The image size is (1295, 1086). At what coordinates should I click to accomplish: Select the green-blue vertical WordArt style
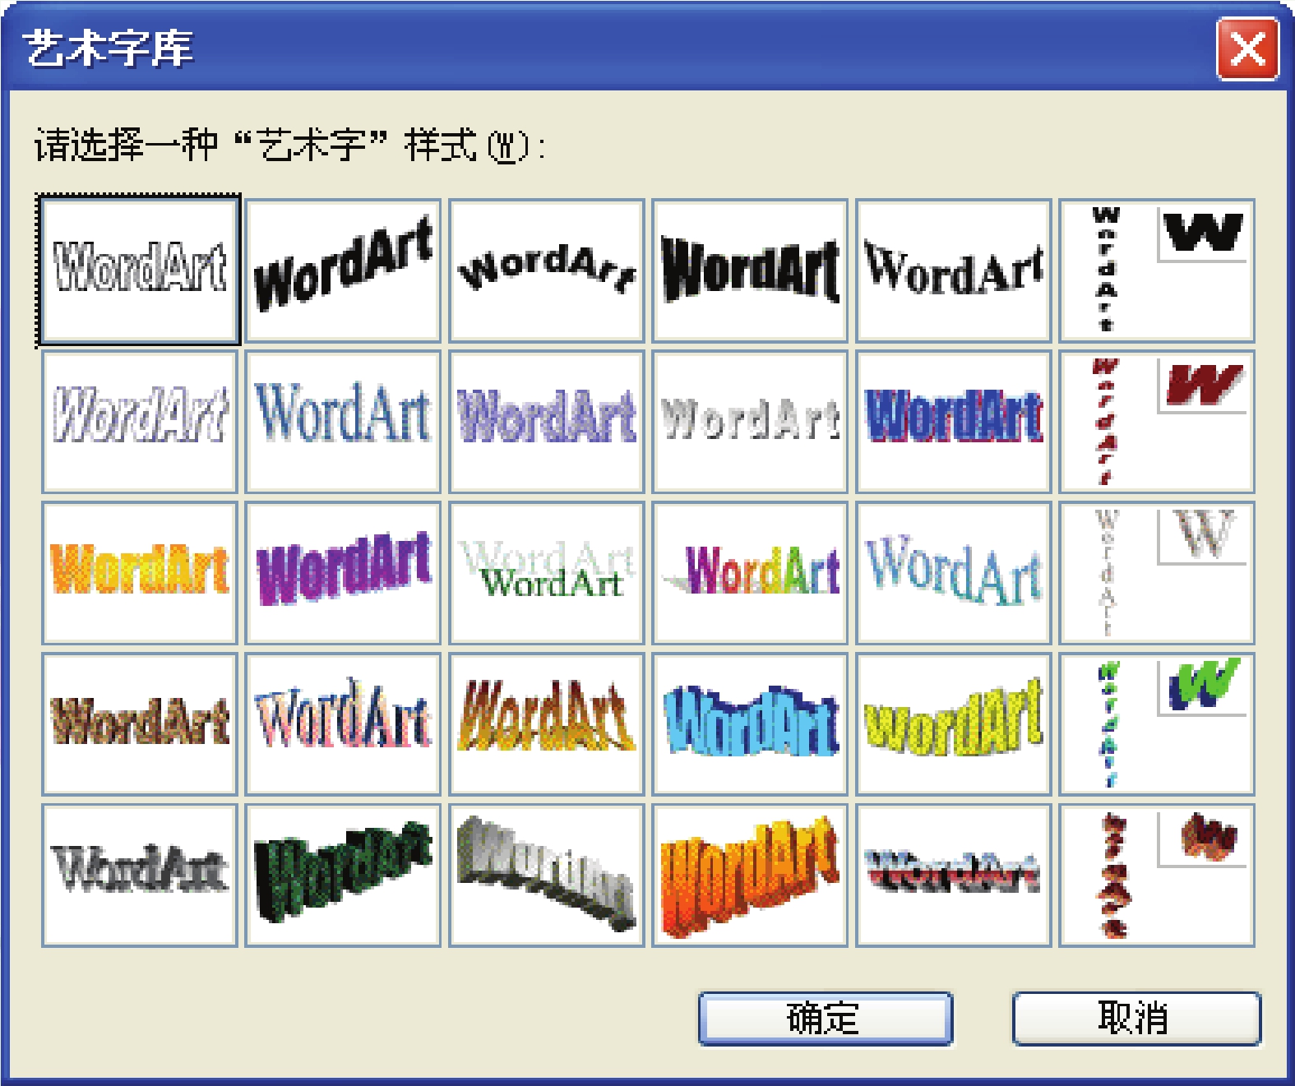pos(1157,724)
